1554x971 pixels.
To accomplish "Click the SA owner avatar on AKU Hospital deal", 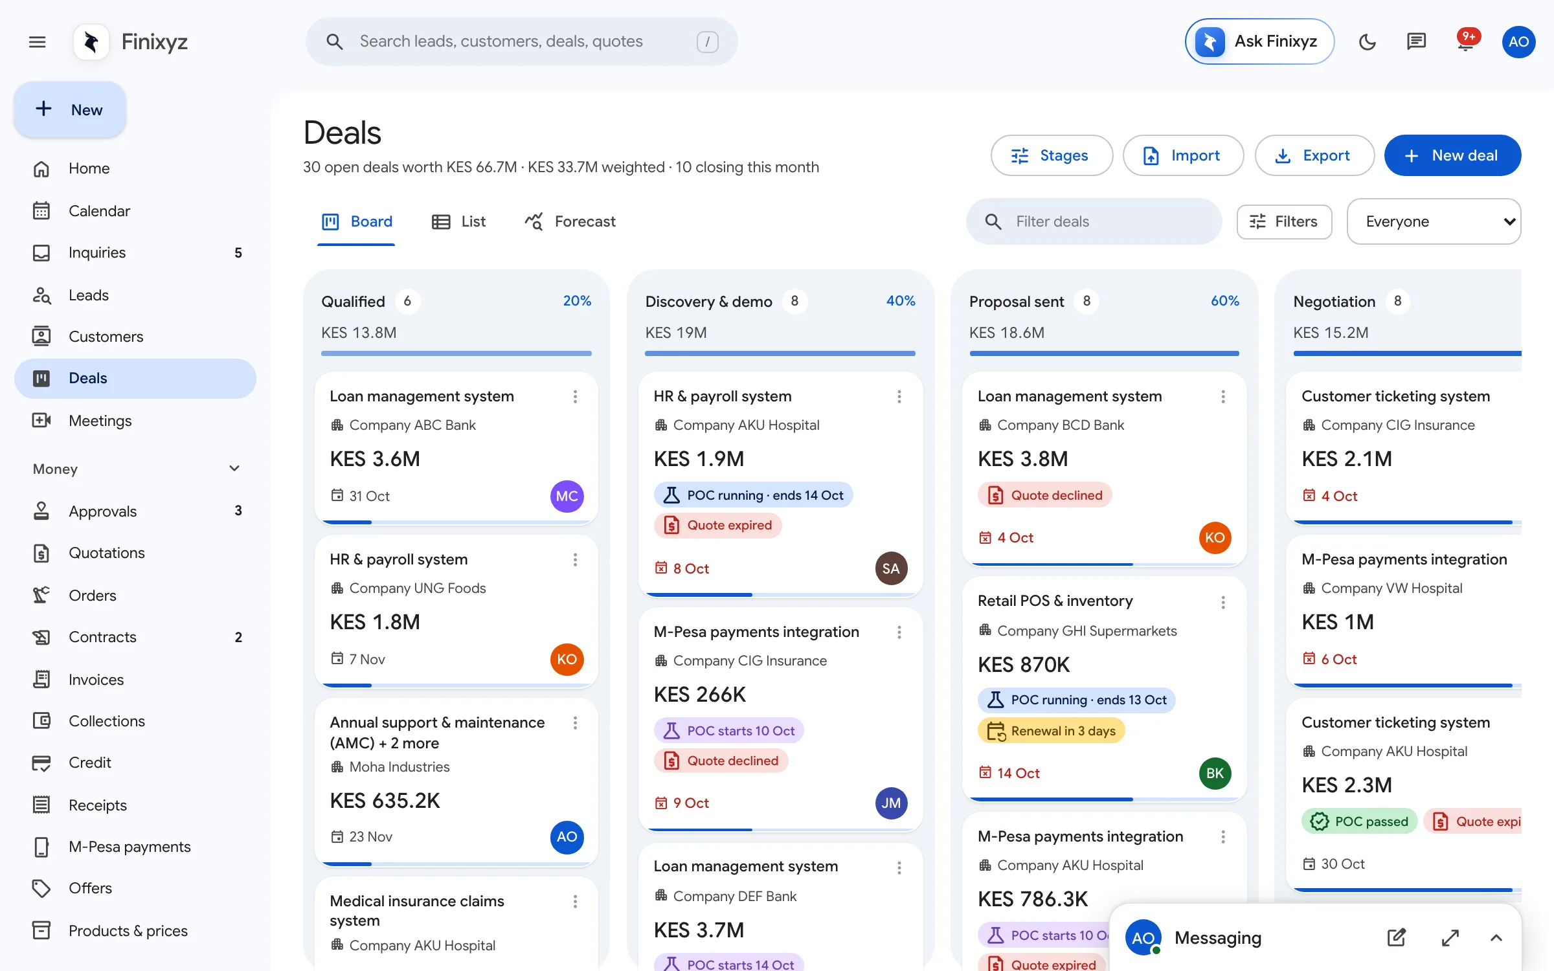I will pos(890,568).
